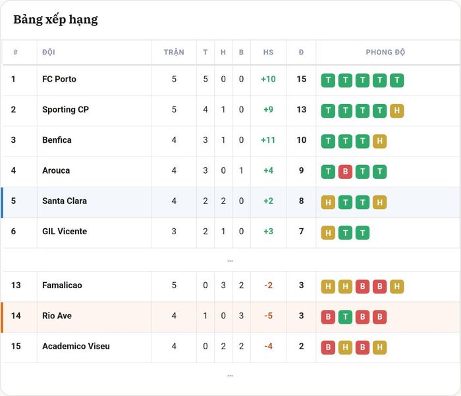The height and width of the screenshot is (396, 461).
Task: Sort by the HS column header
Action: tap(268, 52)
